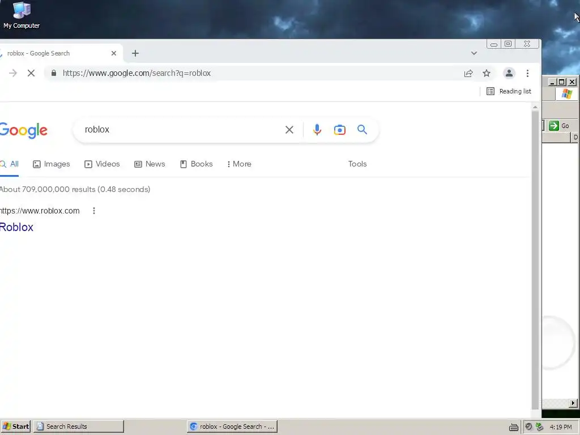Click the results count text

click(x=75, y=189)
